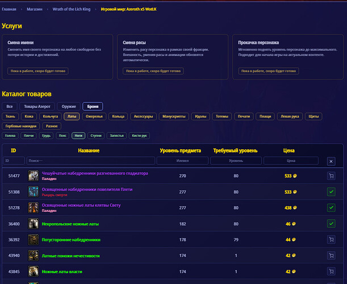Focus the Цена filter field

tap(291, 161)
